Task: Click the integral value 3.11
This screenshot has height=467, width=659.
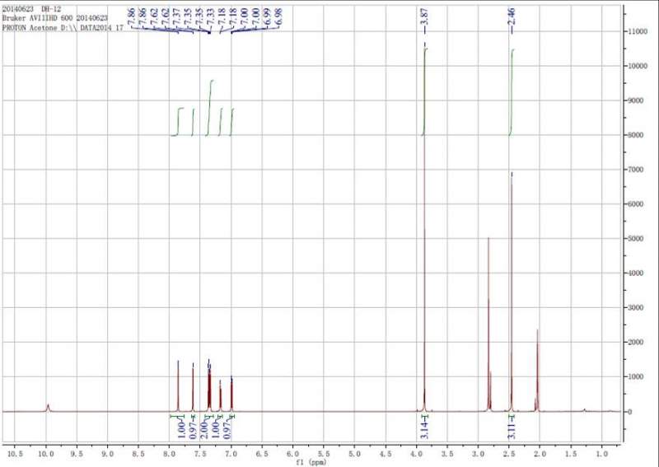Action: pos(511,430)
